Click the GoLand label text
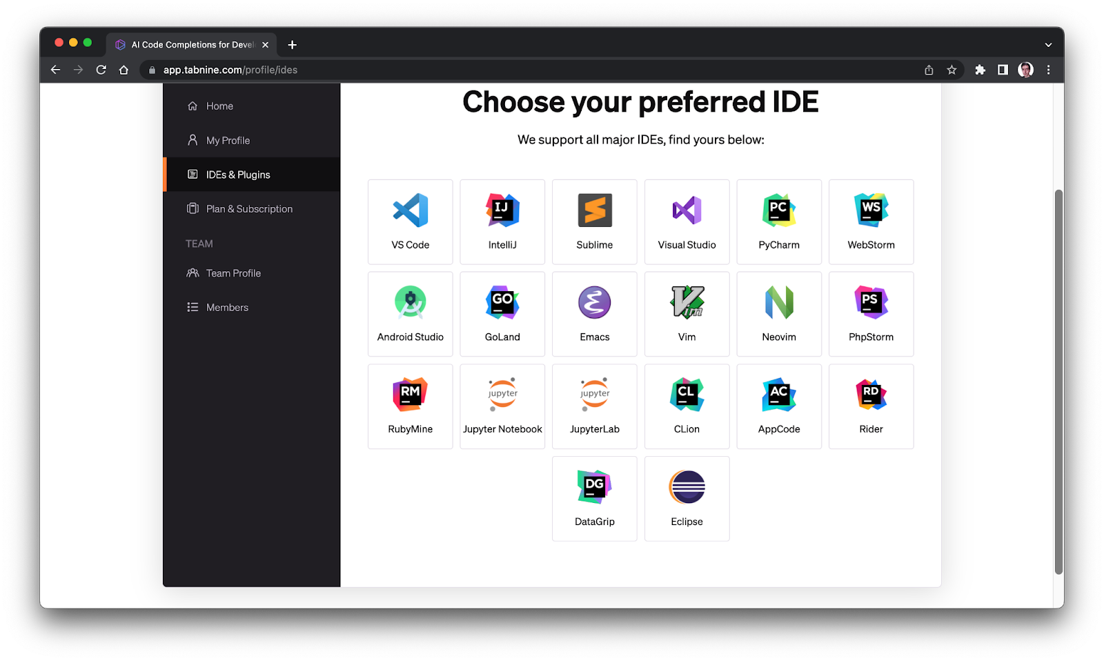 [502, 337]
